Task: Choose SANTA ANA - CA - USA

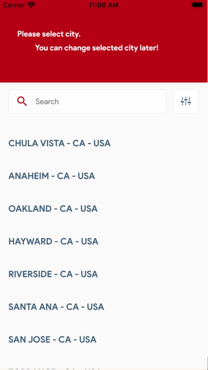Action: [56, 307]
